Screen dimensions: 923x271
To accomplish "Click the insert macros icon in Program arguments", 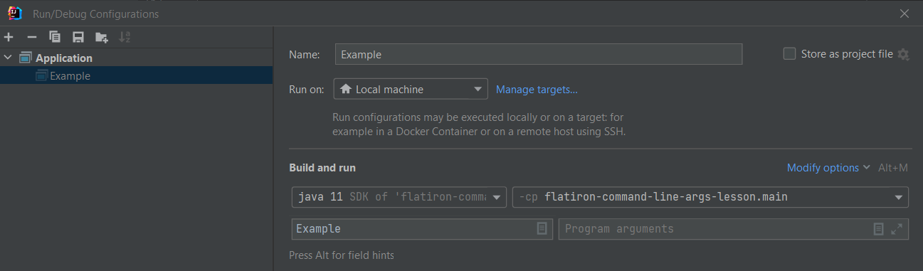I will [879, 229].
